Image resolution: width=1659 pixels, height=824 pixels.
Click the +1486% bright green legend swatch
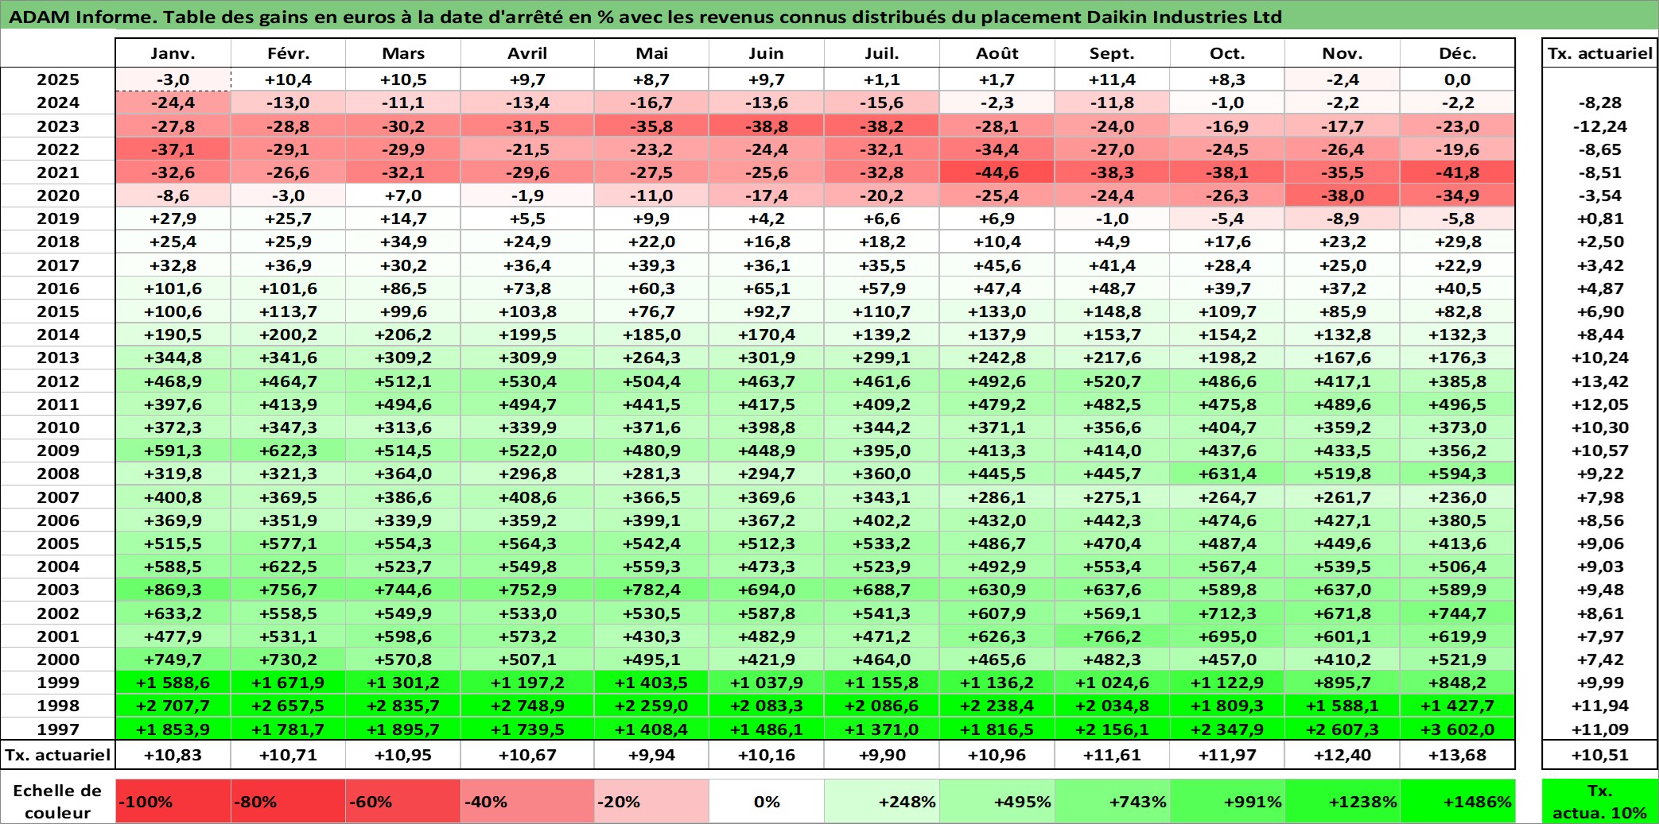pyautogui.click(x=1458, y=801)
